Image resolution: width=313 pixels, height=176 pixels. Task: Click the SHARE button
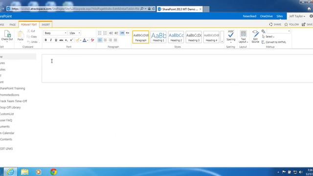pos(275,24)
